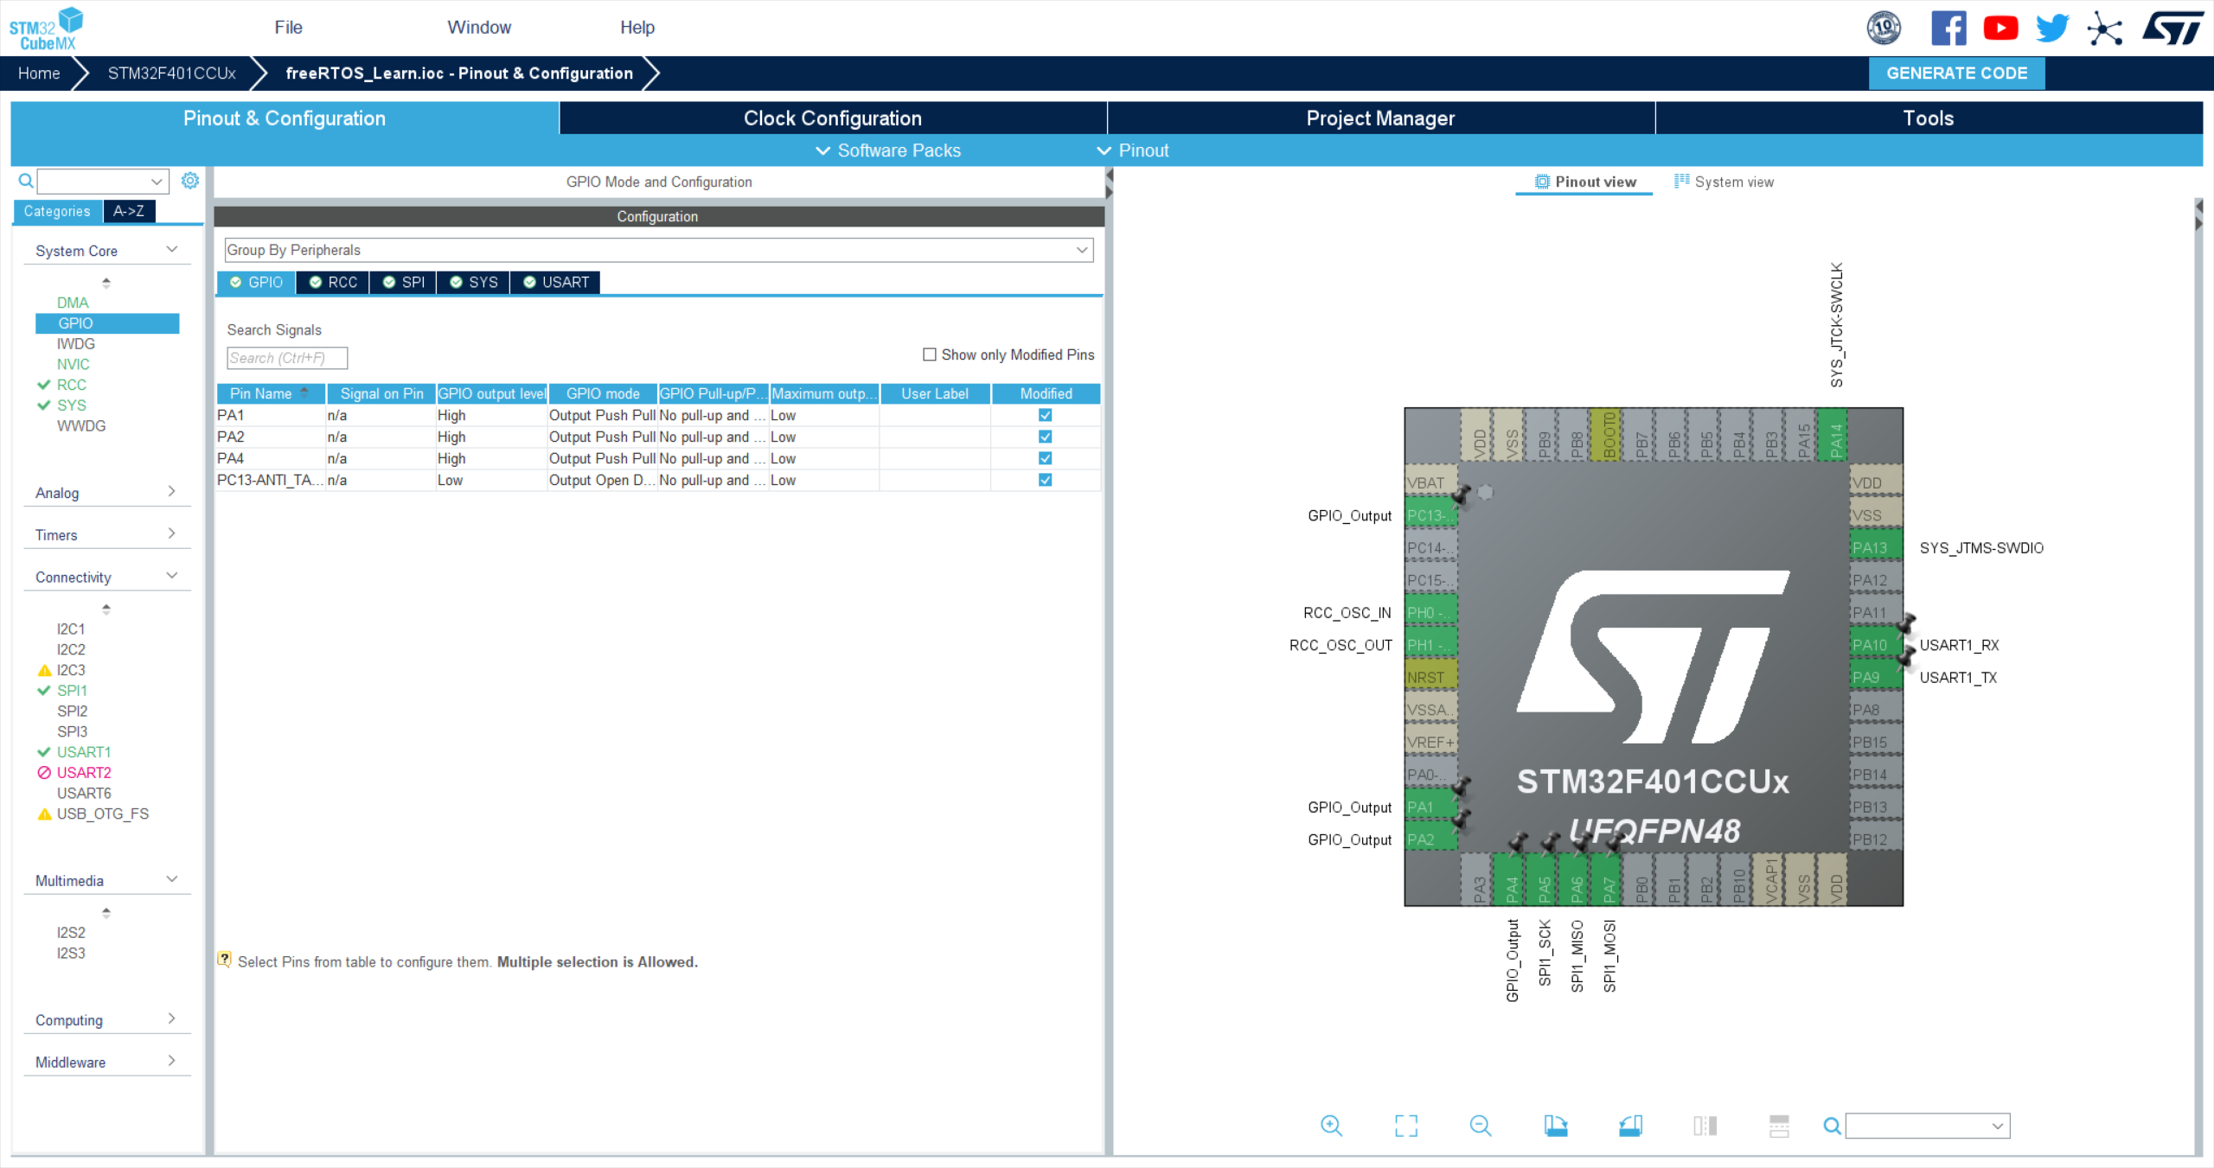Viewport: 2214px width, 1168px height.
Task: Switch to Project Manager tab
Action: point(1381,118)
